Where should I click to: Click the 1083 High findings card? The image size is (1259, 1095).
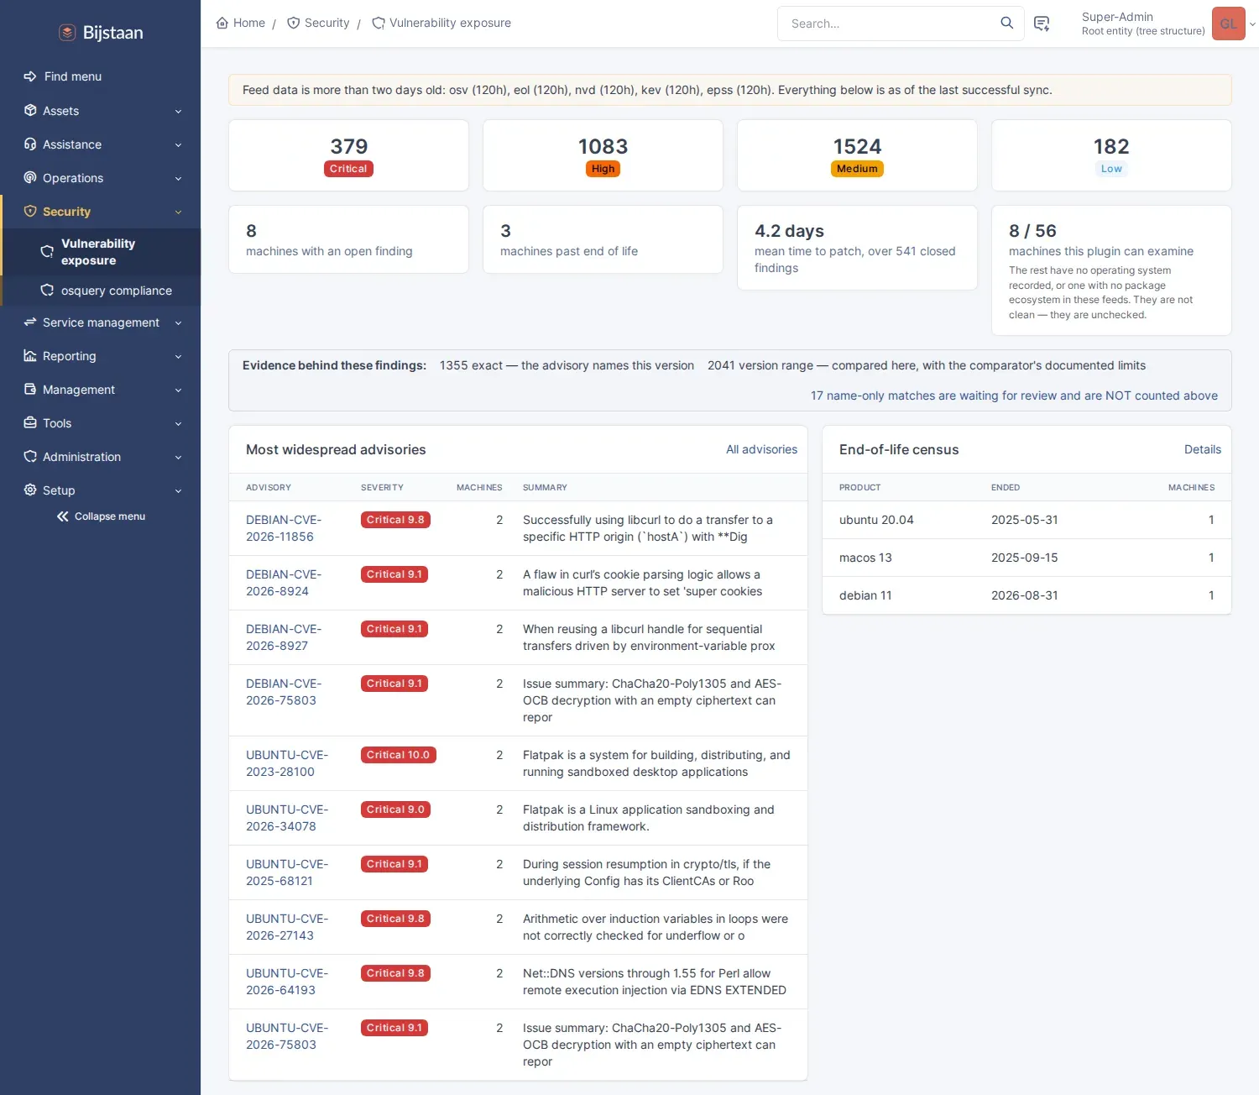point(603,155)
